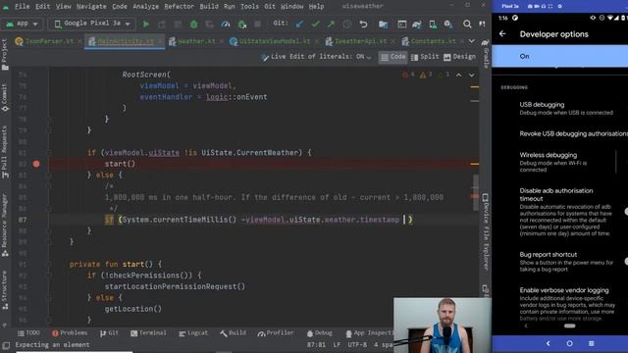Tap the emulator Recents navigation button
The height and width of the screenshot is (353, 628).
pyautogui.click(x=591, y=343)
